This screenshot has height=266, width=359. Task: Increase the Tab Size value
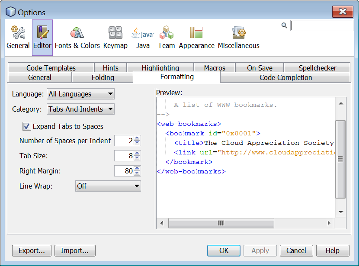click(137, 153)
